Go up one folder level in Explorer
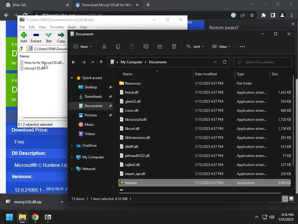The image size is (298, 224). [x=101, y=62]
